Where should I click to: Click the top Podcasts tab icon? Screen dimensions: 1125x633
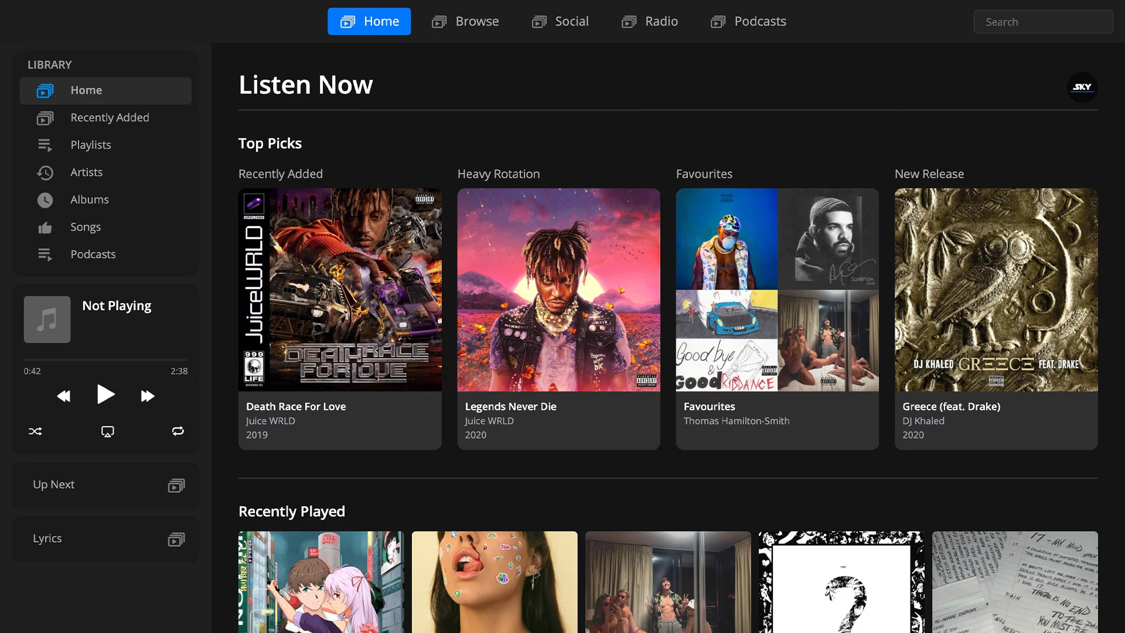tap(718, 22)
